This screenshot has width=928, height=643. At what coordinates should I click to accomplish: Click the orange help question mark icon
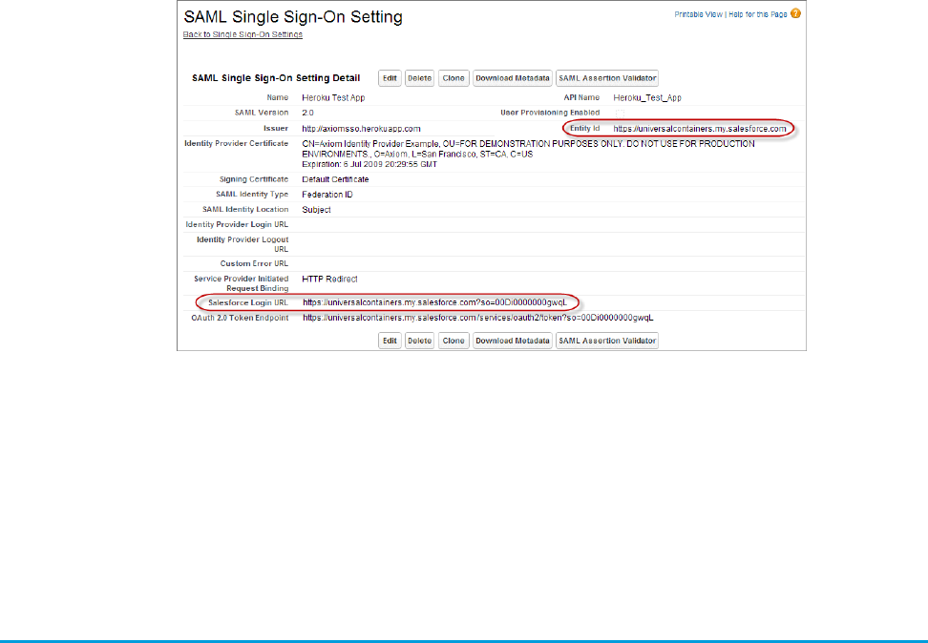coord(795,13)
